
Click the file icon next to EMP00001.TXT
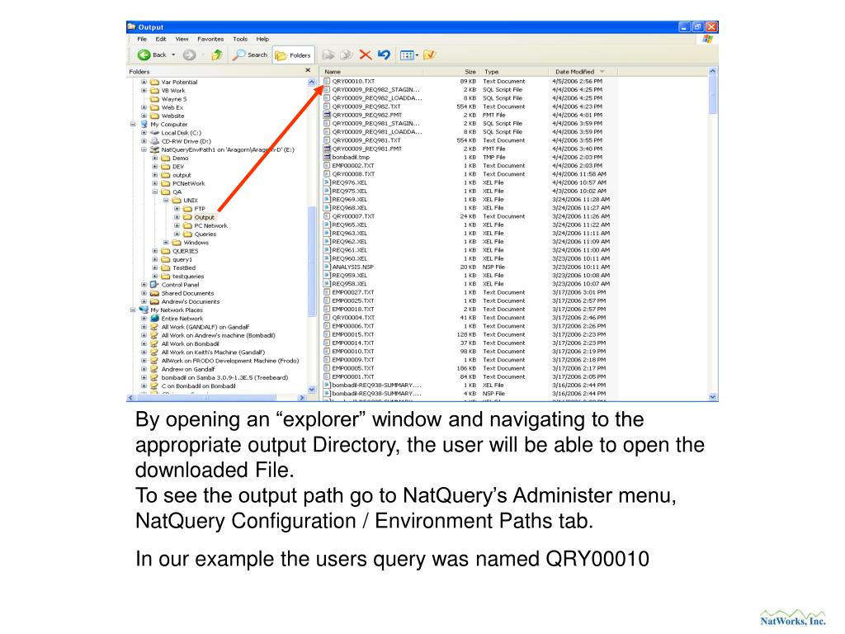pyautogui.click(x=327, y=376)
